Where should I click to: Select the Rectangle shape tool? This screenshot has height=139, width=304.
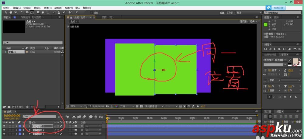tap(38, 12)
